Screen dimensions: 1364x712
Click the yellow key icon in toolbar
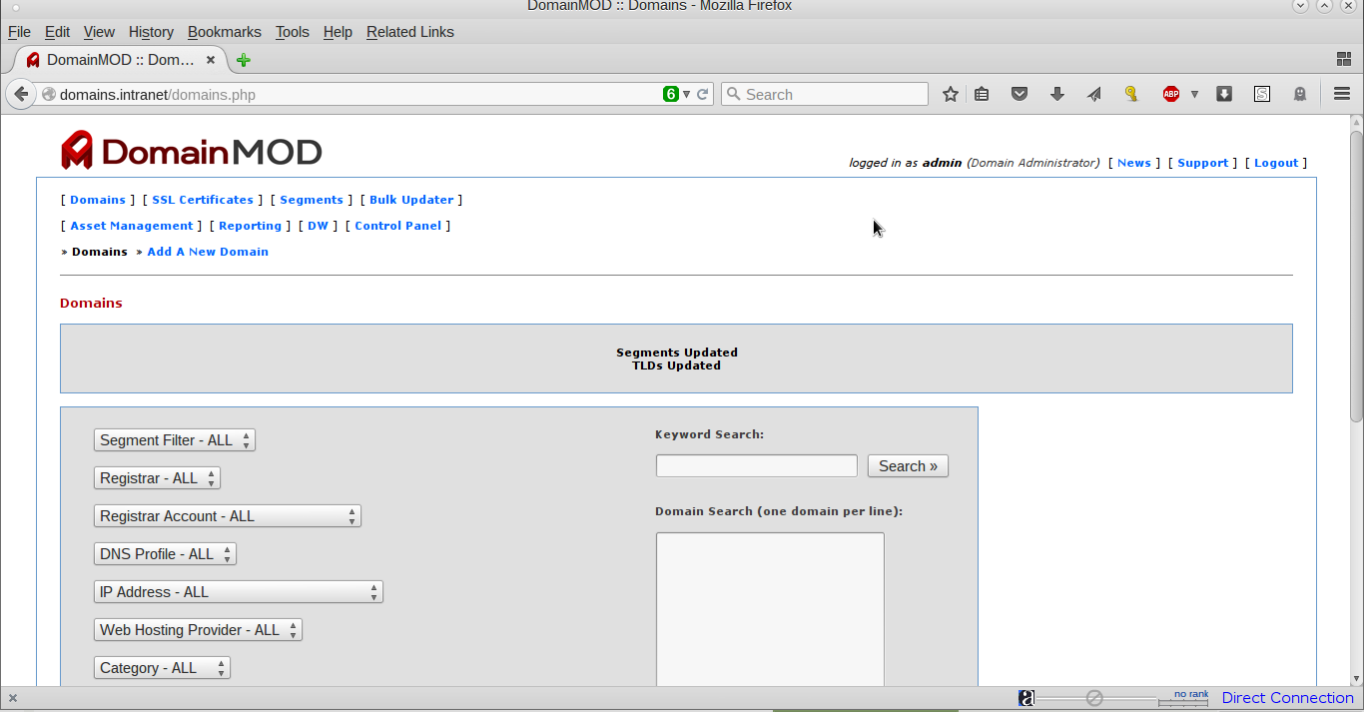coord(1131,94)
